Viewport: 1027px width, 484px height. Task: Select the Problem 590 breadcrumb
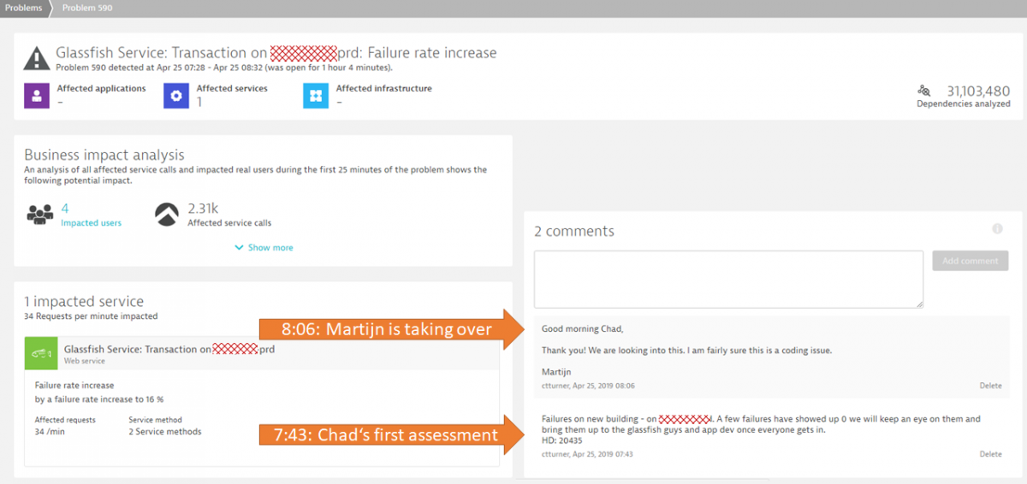pos(87,8)
